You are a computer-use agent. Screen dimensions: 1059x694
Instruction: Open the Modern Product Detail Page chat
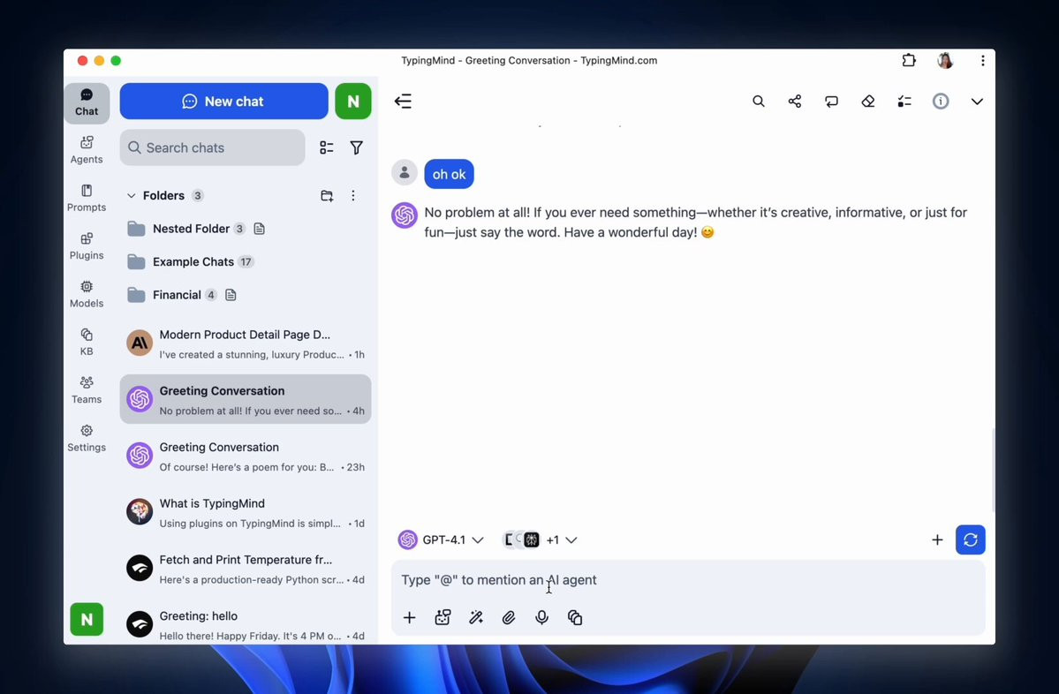246,343
